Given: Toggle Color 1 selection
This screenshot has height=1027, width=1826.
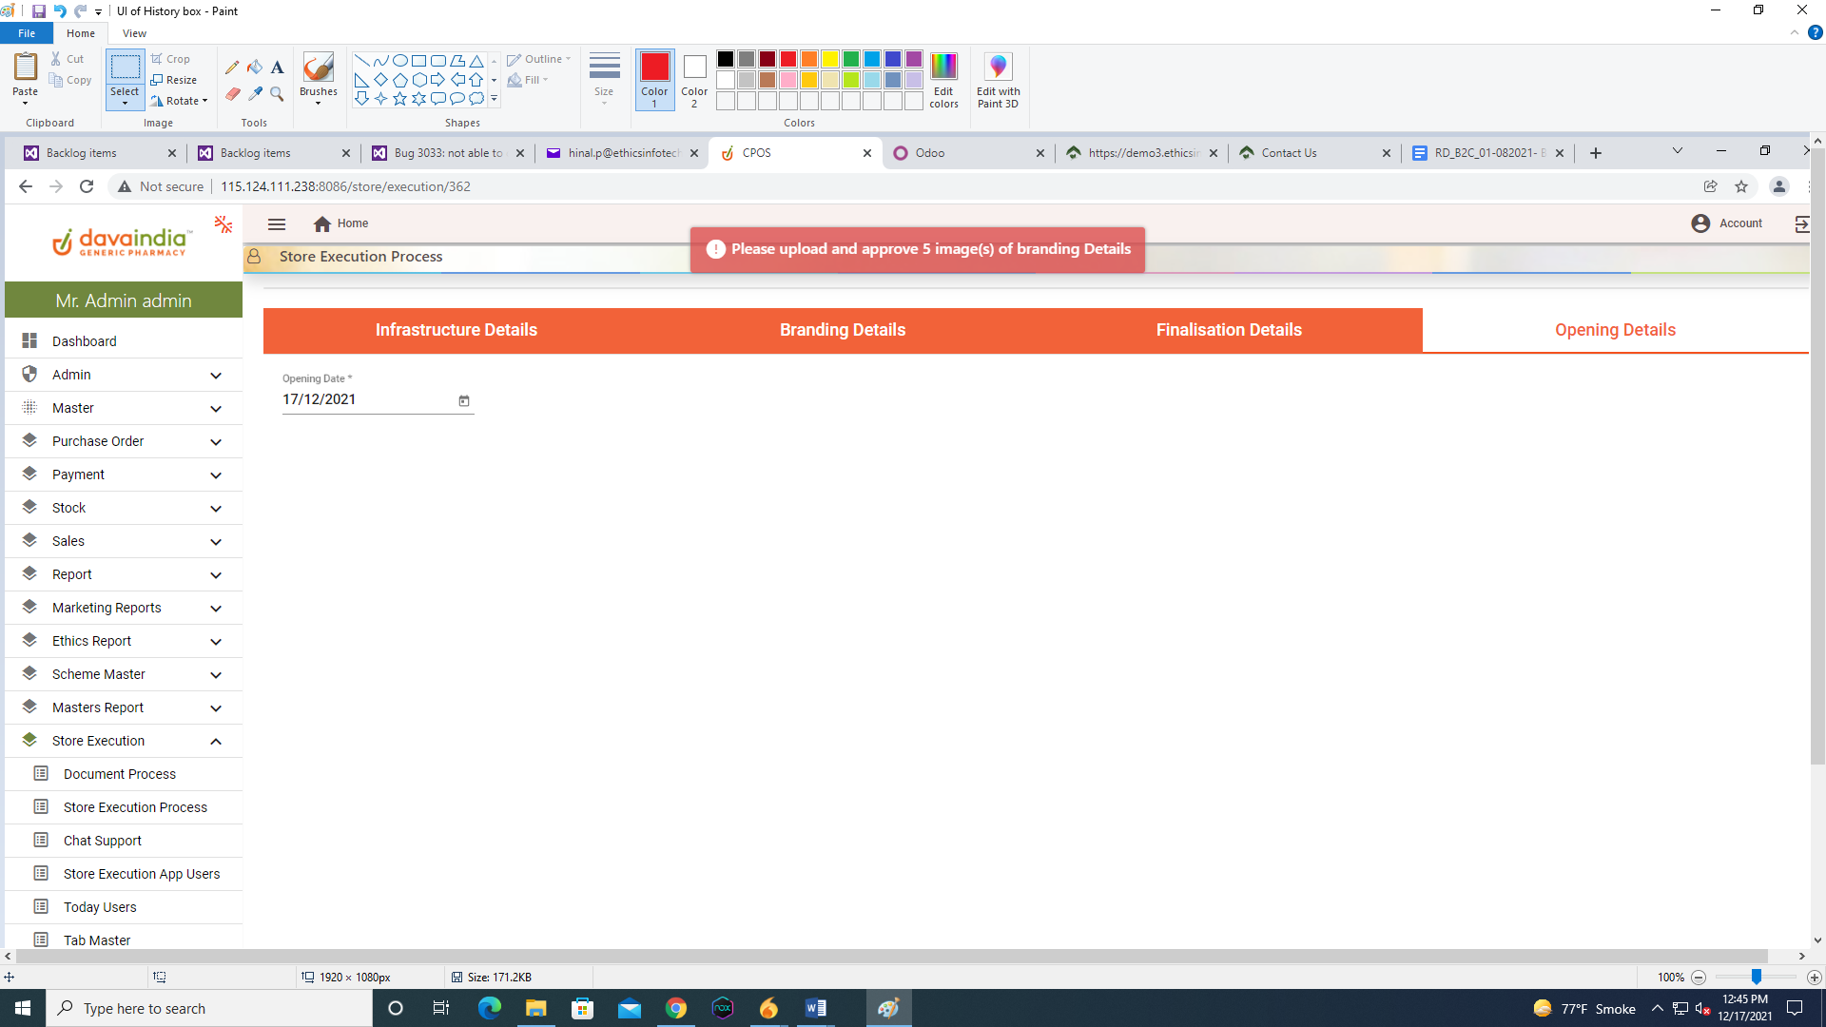Looking at the screenshot, I should (654, 80).
